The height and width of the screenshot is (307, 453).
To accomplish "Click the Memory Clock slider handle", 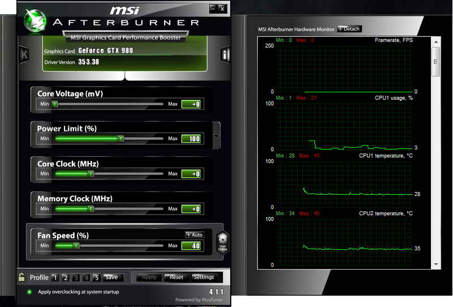I will pos(91,208).
